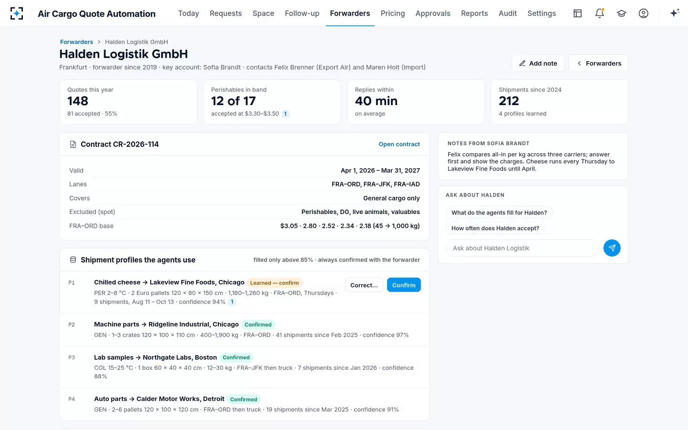The image size is (688, 430).
Task: Go to the Settings tab
Action: [x=542, y=13]
